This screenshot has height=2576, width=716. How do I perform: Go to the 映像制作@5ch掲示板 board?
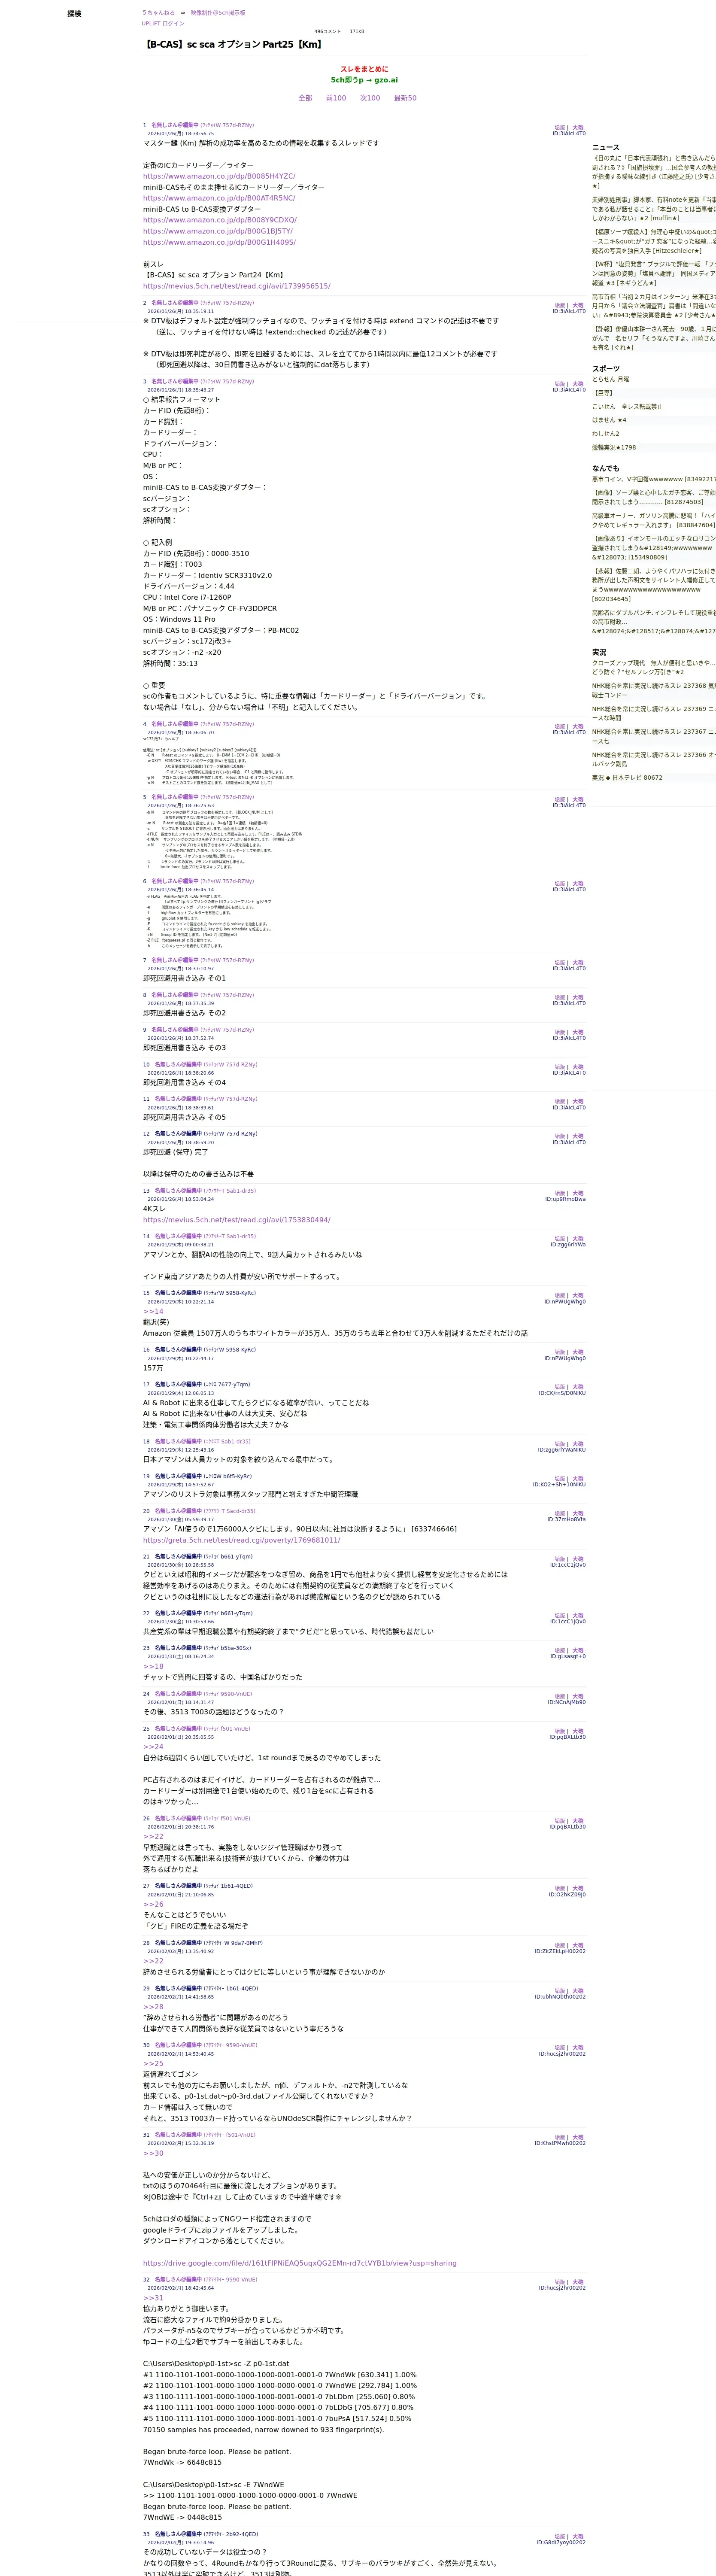(x=217, y=13)
